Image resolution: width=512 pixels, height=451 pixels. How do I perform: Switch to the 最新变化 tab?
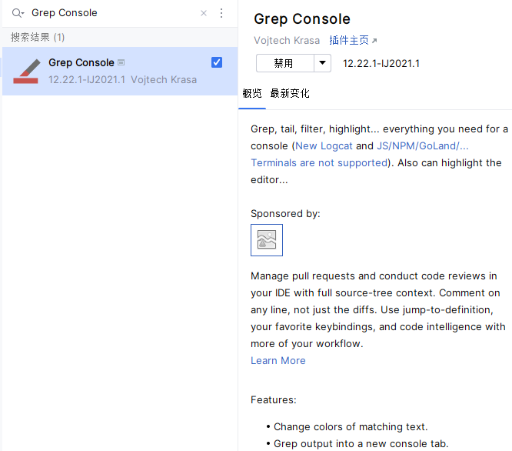[290, 93]
